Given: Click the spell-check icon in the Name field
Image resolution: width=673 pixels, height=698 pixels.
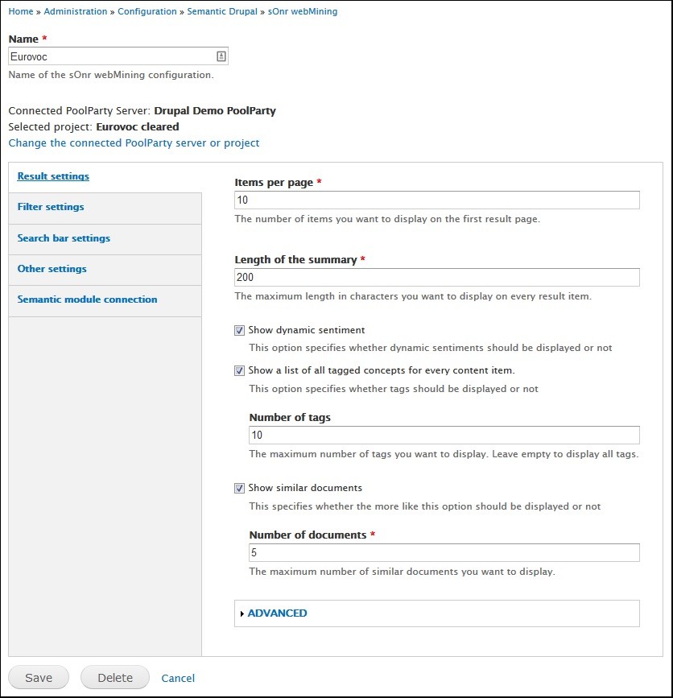Looking at the screenshot, I should click(x=222, y=55).
